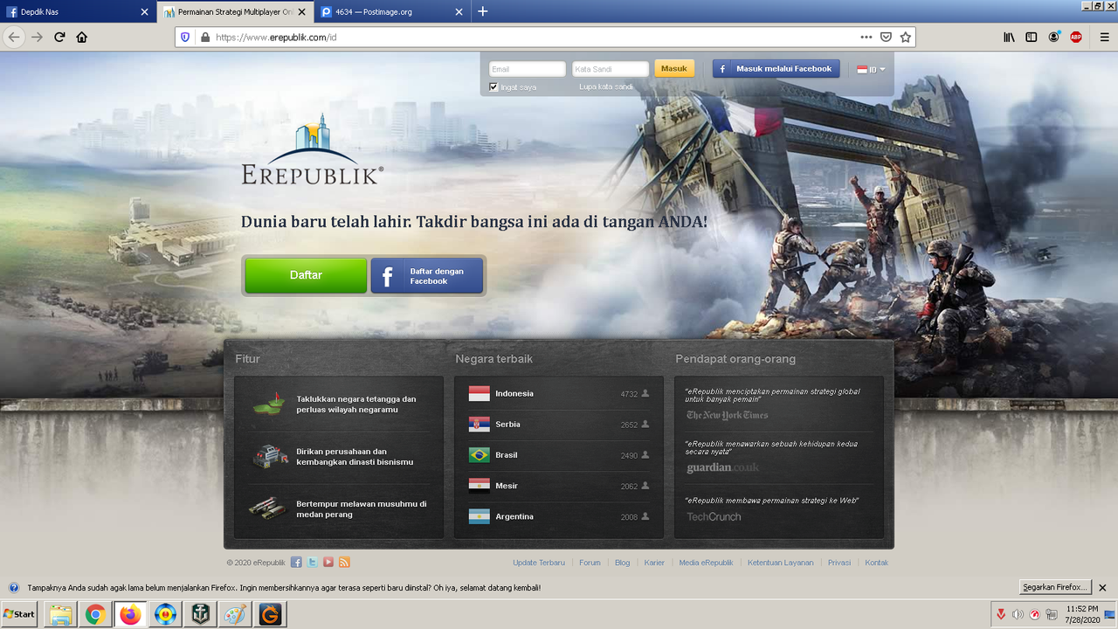Launch Chrome from the taskbar
Viewport: 1118px width, 629px height.
tap(95, 614)
